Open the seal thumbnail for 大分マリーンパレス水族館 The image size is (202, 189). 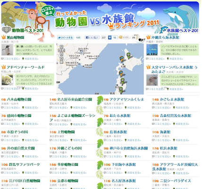coord(152,80)
